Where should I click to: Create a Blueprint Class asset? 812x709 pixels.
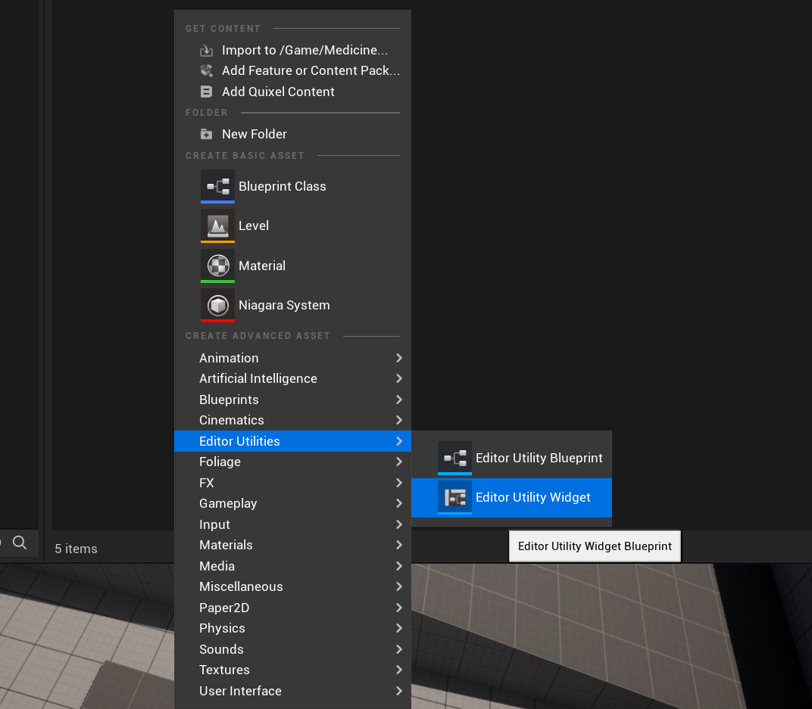(x=292, y=186)
